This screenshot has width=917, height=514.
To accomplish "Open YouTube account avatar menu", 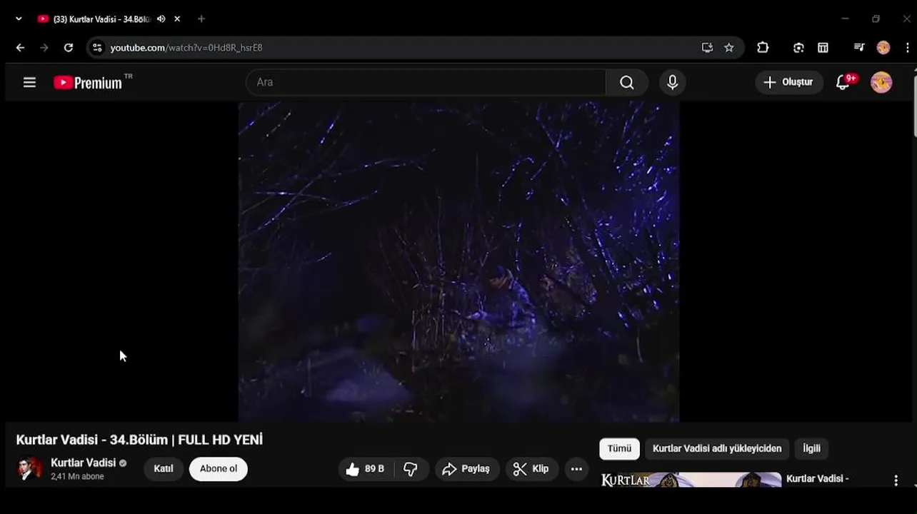I will click(881, 82).
